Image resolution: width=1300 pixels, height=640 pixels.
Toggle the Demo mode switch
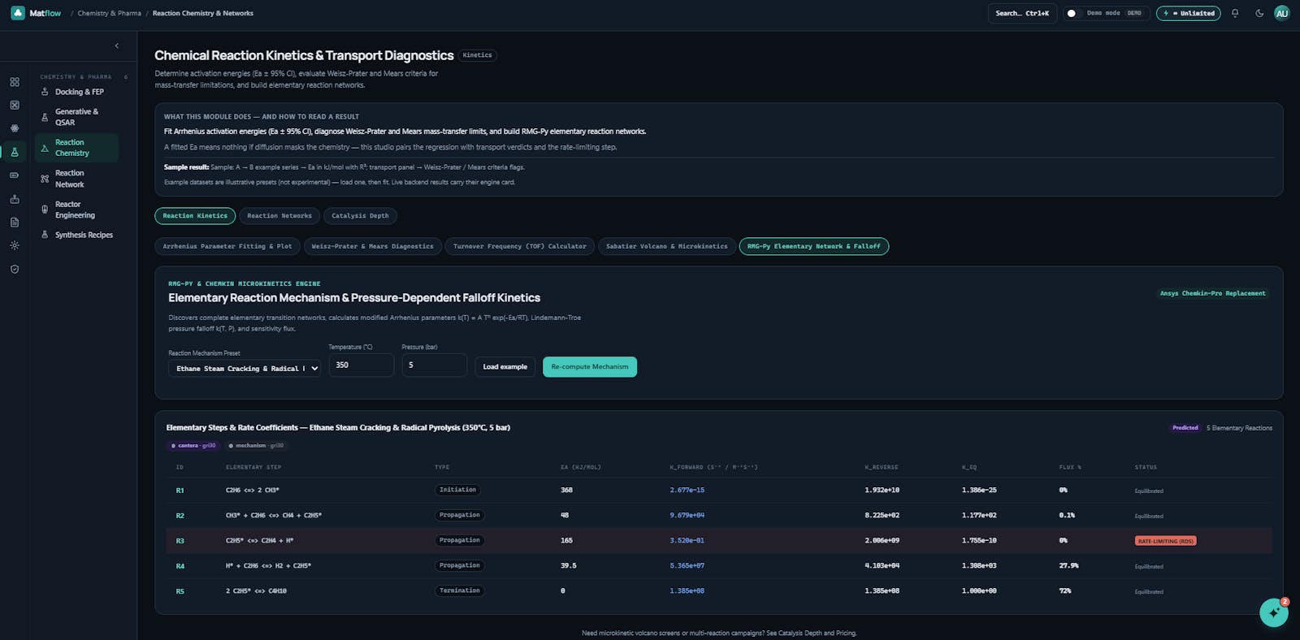(x=1074, y=13)
